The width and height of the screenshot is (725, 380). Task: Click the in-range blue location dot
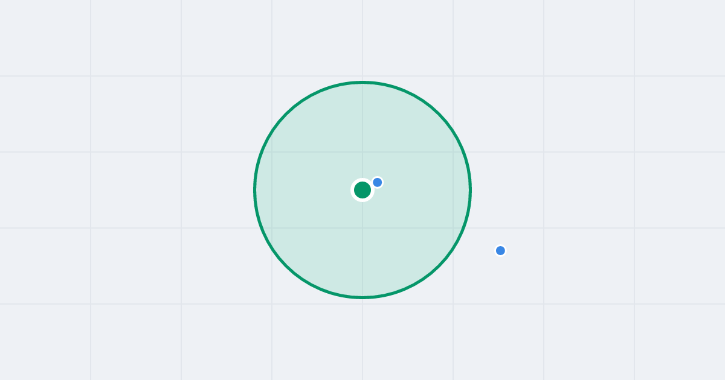click(378, 182)
